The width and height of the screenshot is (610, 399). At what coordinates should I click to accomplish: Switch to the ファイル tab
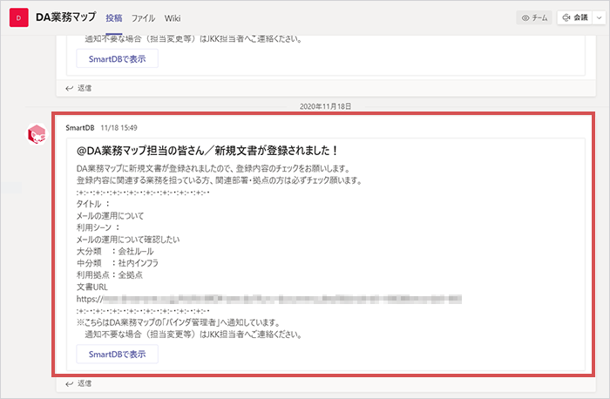point(143,18)
